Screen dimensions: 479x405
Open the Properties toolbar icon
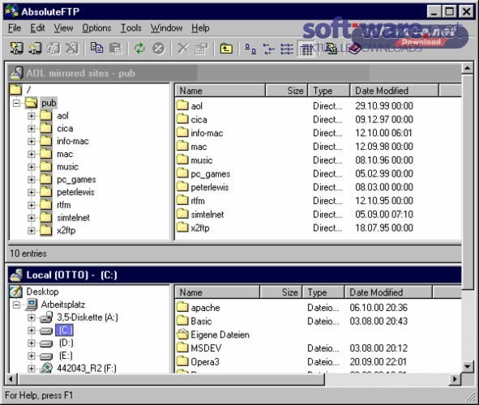click(x=201, y=49)
